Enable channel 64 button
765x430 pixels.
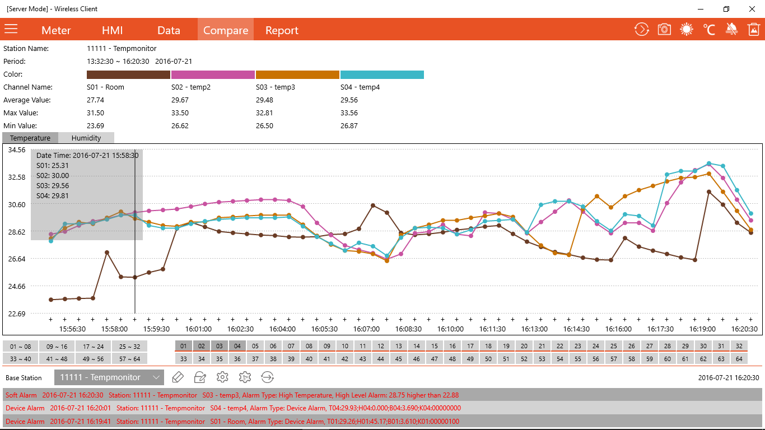(739, 358)
